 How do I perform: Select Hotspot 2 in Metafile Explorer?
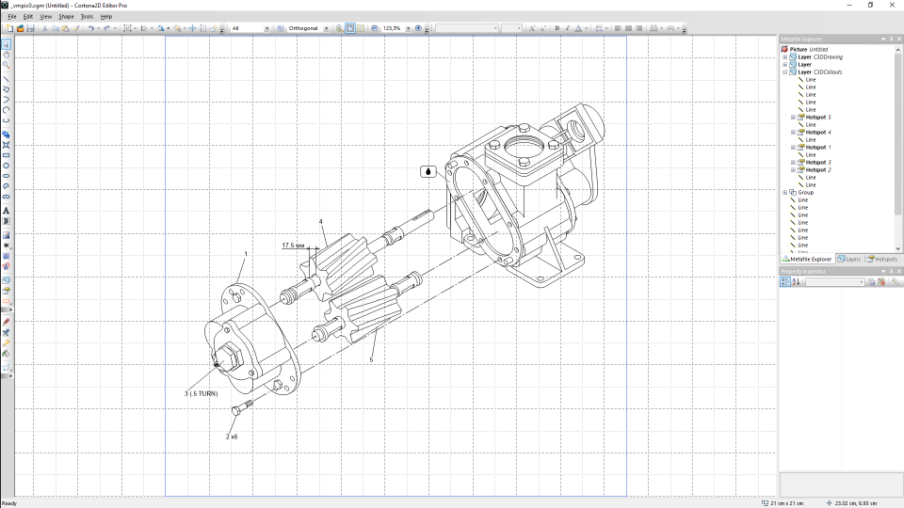point(817,170)
